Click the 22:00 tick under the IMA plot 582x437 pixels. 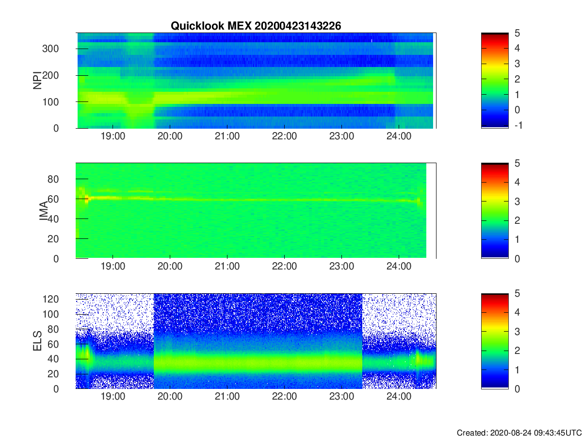click(x=284, y=267)
